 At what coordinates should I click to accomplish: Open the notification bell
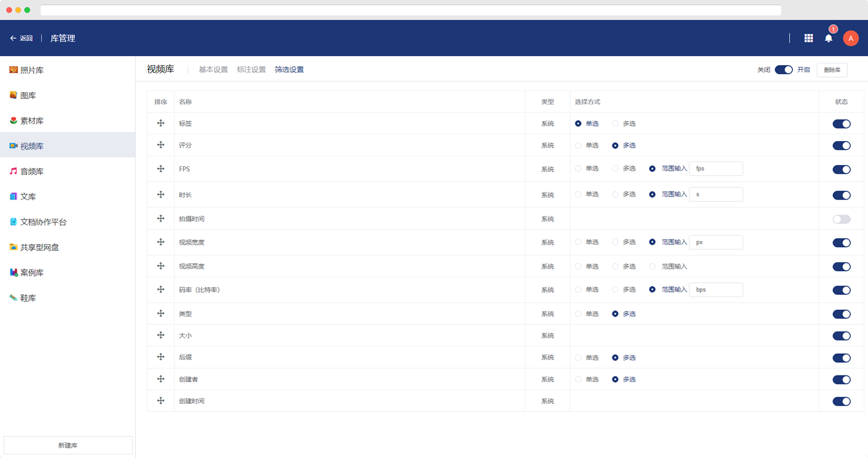point(828,38)
